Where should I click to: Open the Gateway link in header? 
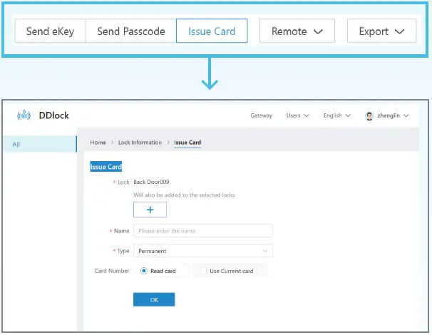261,115
